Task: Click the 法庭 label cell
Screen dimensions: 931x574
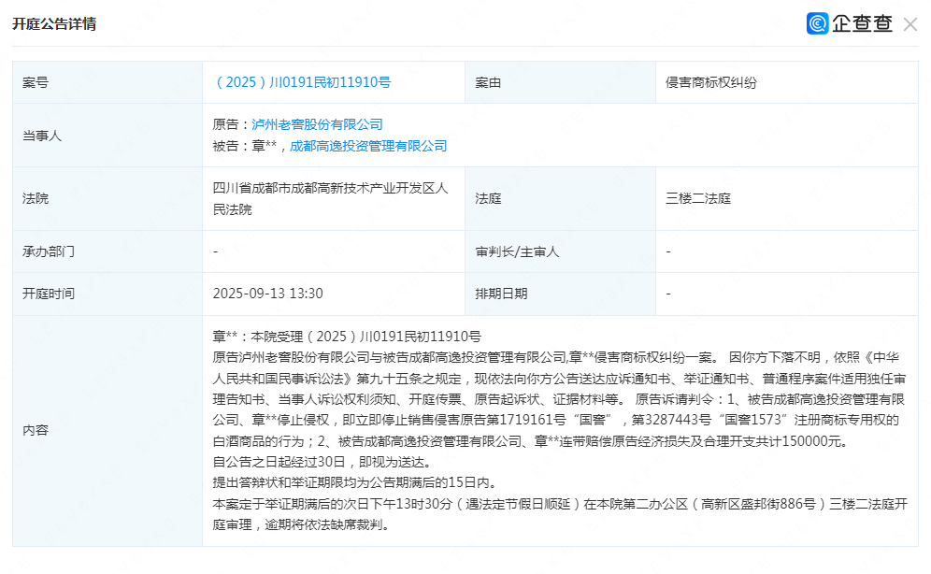Action: [x=560, y=198]
